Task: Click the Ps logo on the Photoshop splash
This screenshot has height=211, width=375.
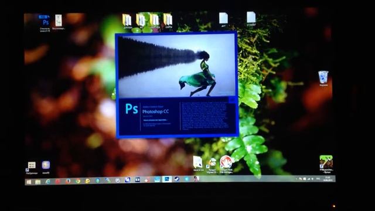Action: 131,109
